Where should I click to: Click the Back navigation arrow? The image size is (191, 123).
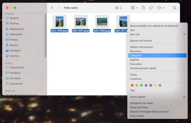pos(52,8)
